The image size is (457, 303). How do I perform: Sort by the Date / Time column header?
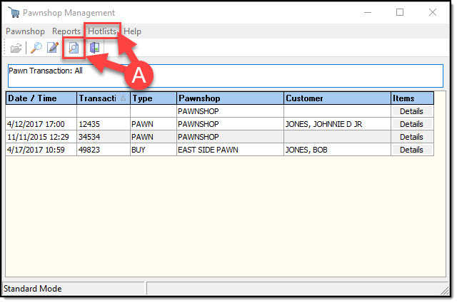point(41,98)
